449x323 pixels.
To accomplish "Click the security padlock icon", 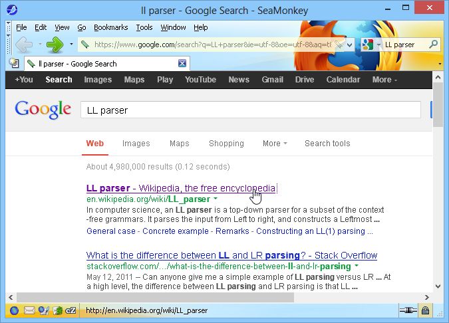I will coord(425,310).
